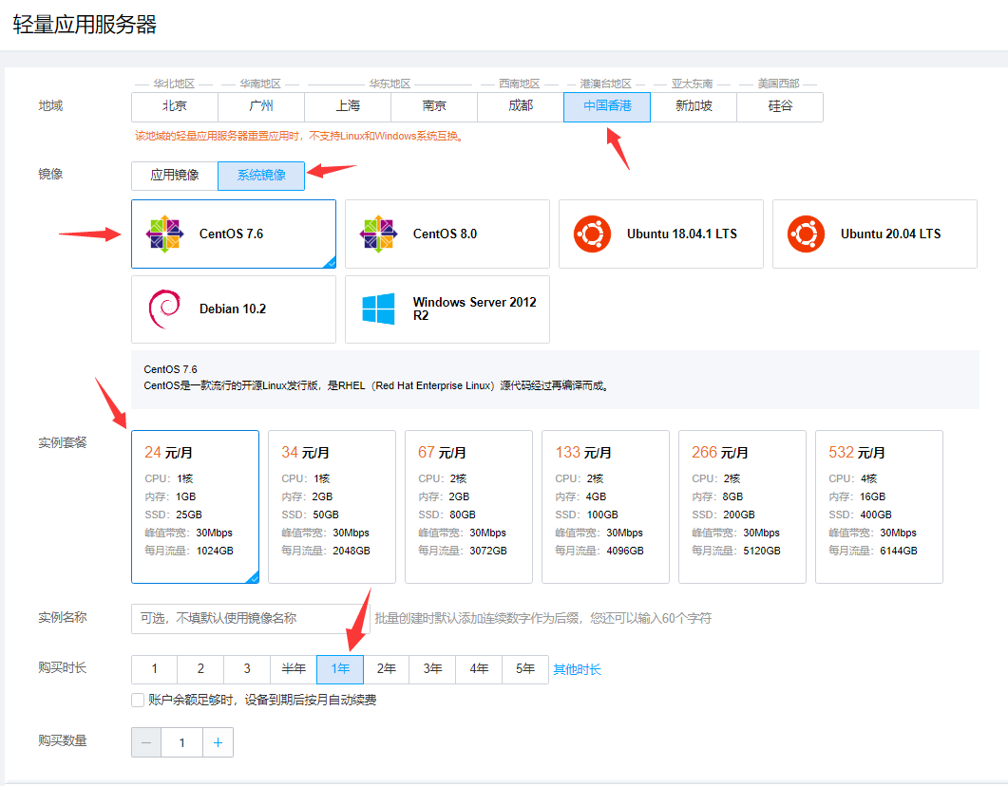Switch to 系统镜像 tab

pos(261,176)
